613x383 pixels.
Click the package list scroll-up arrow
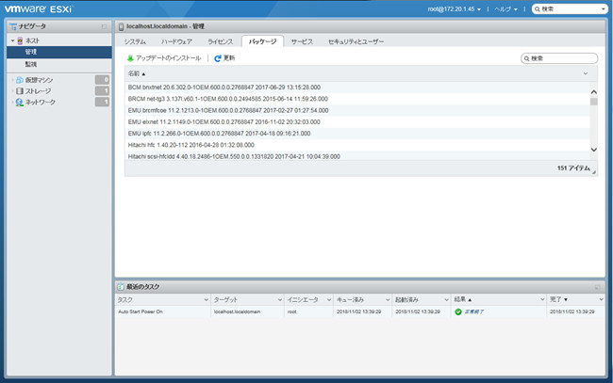pos(594,92)
